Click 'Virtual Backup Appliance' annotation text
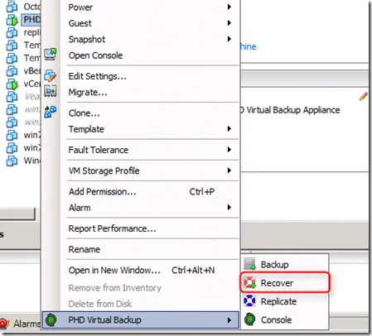This screenshot has height=336, width=372. coord(293,110)
